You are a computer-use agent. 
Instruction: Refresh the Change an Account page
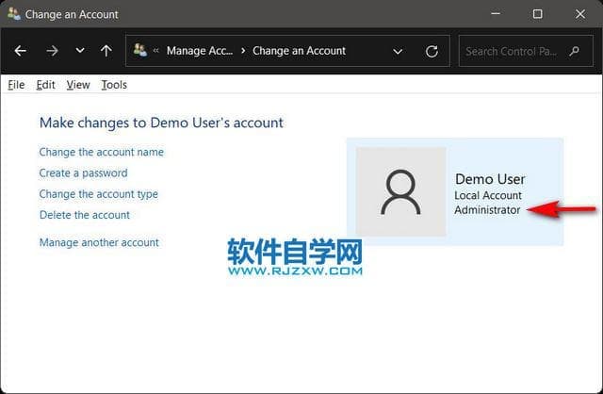(432, 51)
